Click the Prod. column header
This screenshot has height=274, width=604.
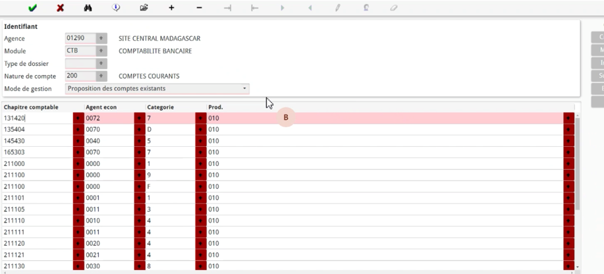pos(215,107)
